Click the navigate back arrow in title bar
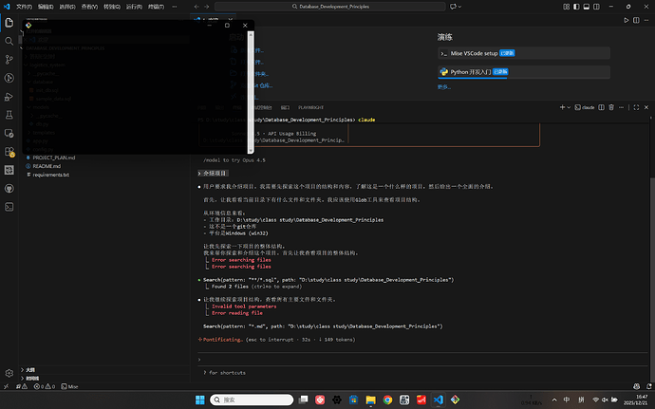The image size is (655, 409). tap(196, 7)
